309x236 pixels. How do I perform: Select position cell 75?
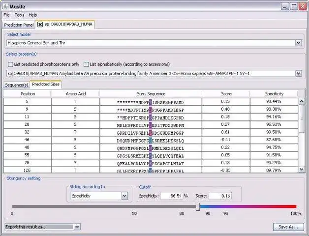(28, 163)
